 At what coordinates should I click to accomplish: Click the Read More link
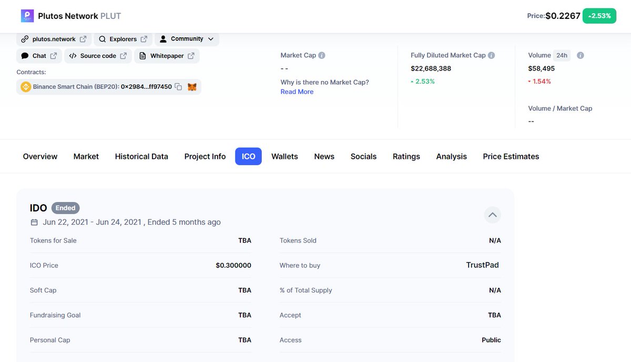pyautogui.click(x=297, y=92)
